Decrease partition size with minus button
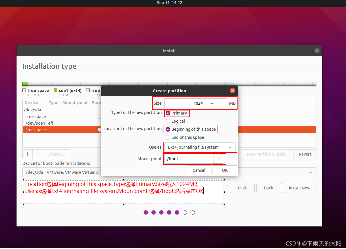 pyautogui.click(x=212, y=103)
